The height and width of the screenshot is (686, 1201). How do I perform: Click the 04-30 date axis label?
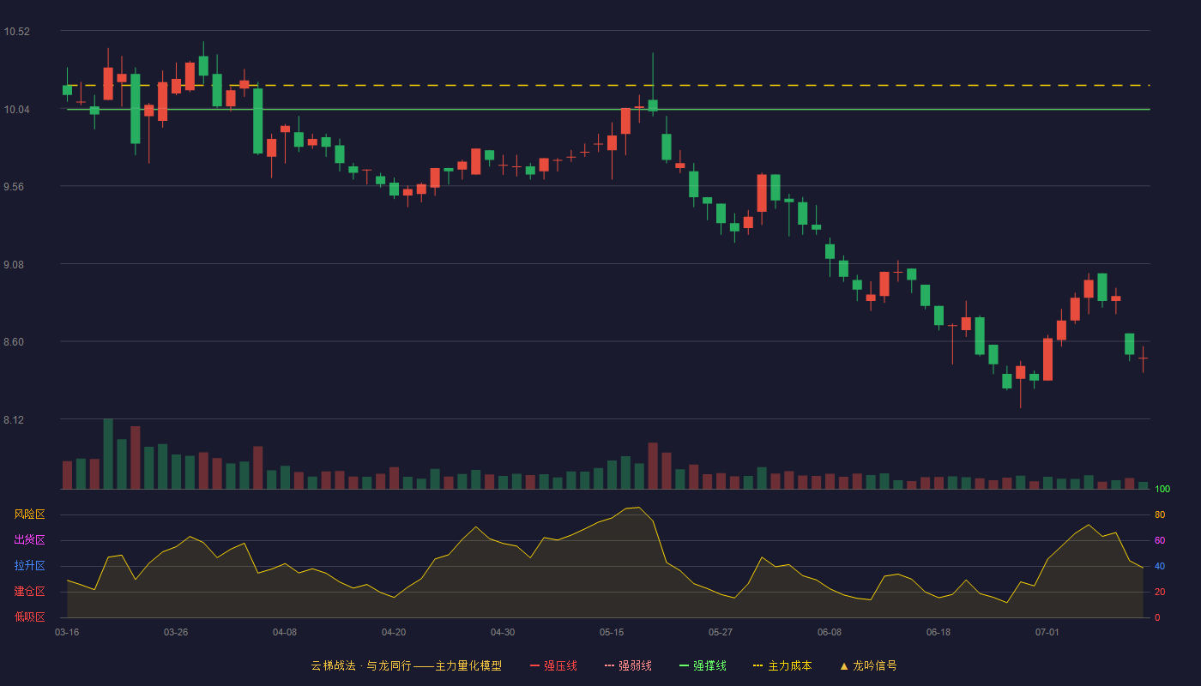503,632
